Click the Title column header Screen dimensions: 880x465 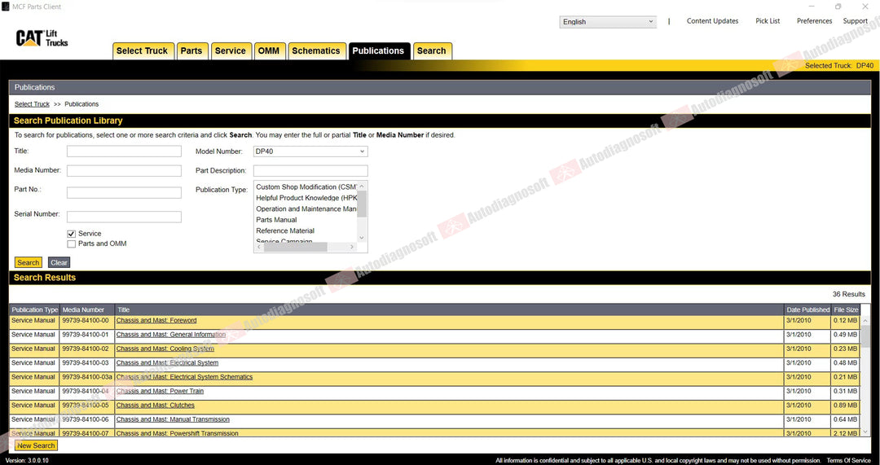[x=449, y=309]
